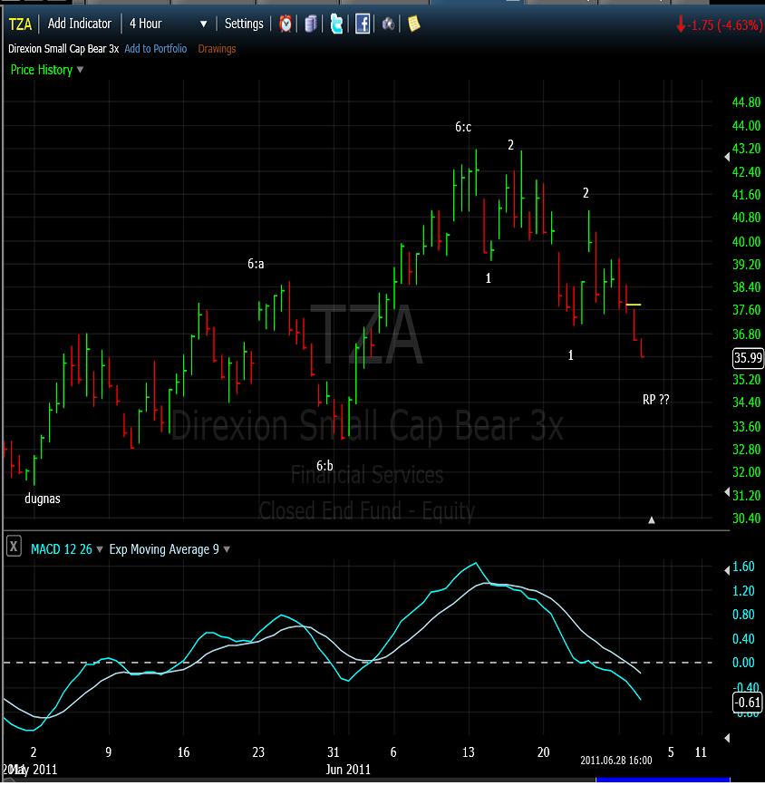This screenshot has height=795, width=765.
Task: Click the 30.40 price axis label
Action: [x=746, y=519]
